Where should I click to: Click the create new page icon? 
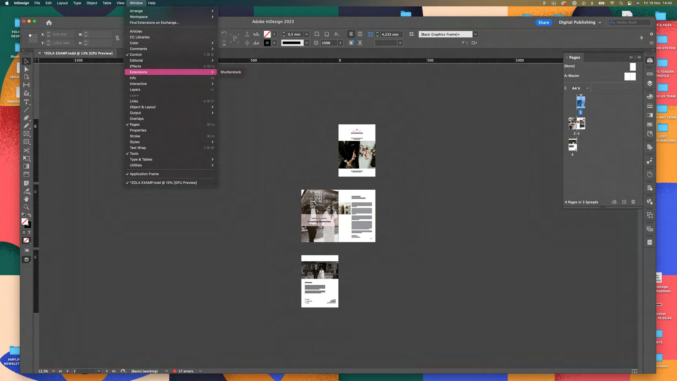[x=624, y=202]
